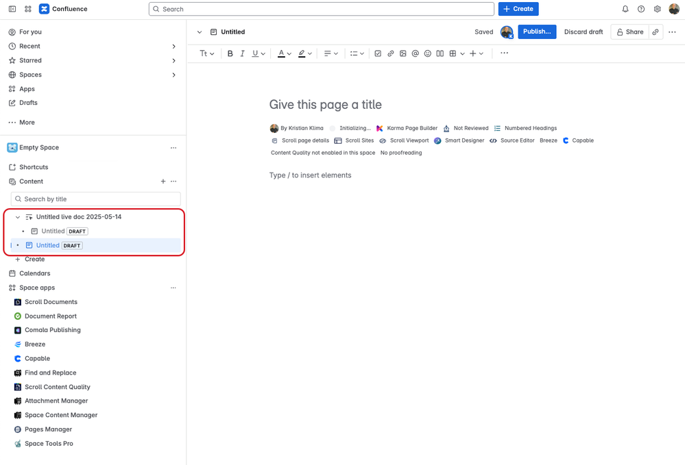Viewport: 685px width, 465px height.
Task: Open Space apps ellipsis menu
Action: [x=173, y=288]
